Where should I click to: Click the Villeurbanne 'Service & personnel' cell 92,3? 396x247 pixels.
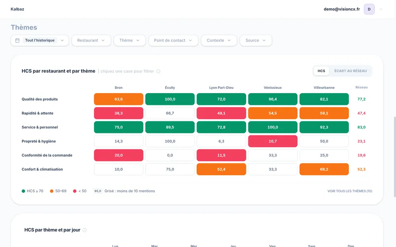324,127
